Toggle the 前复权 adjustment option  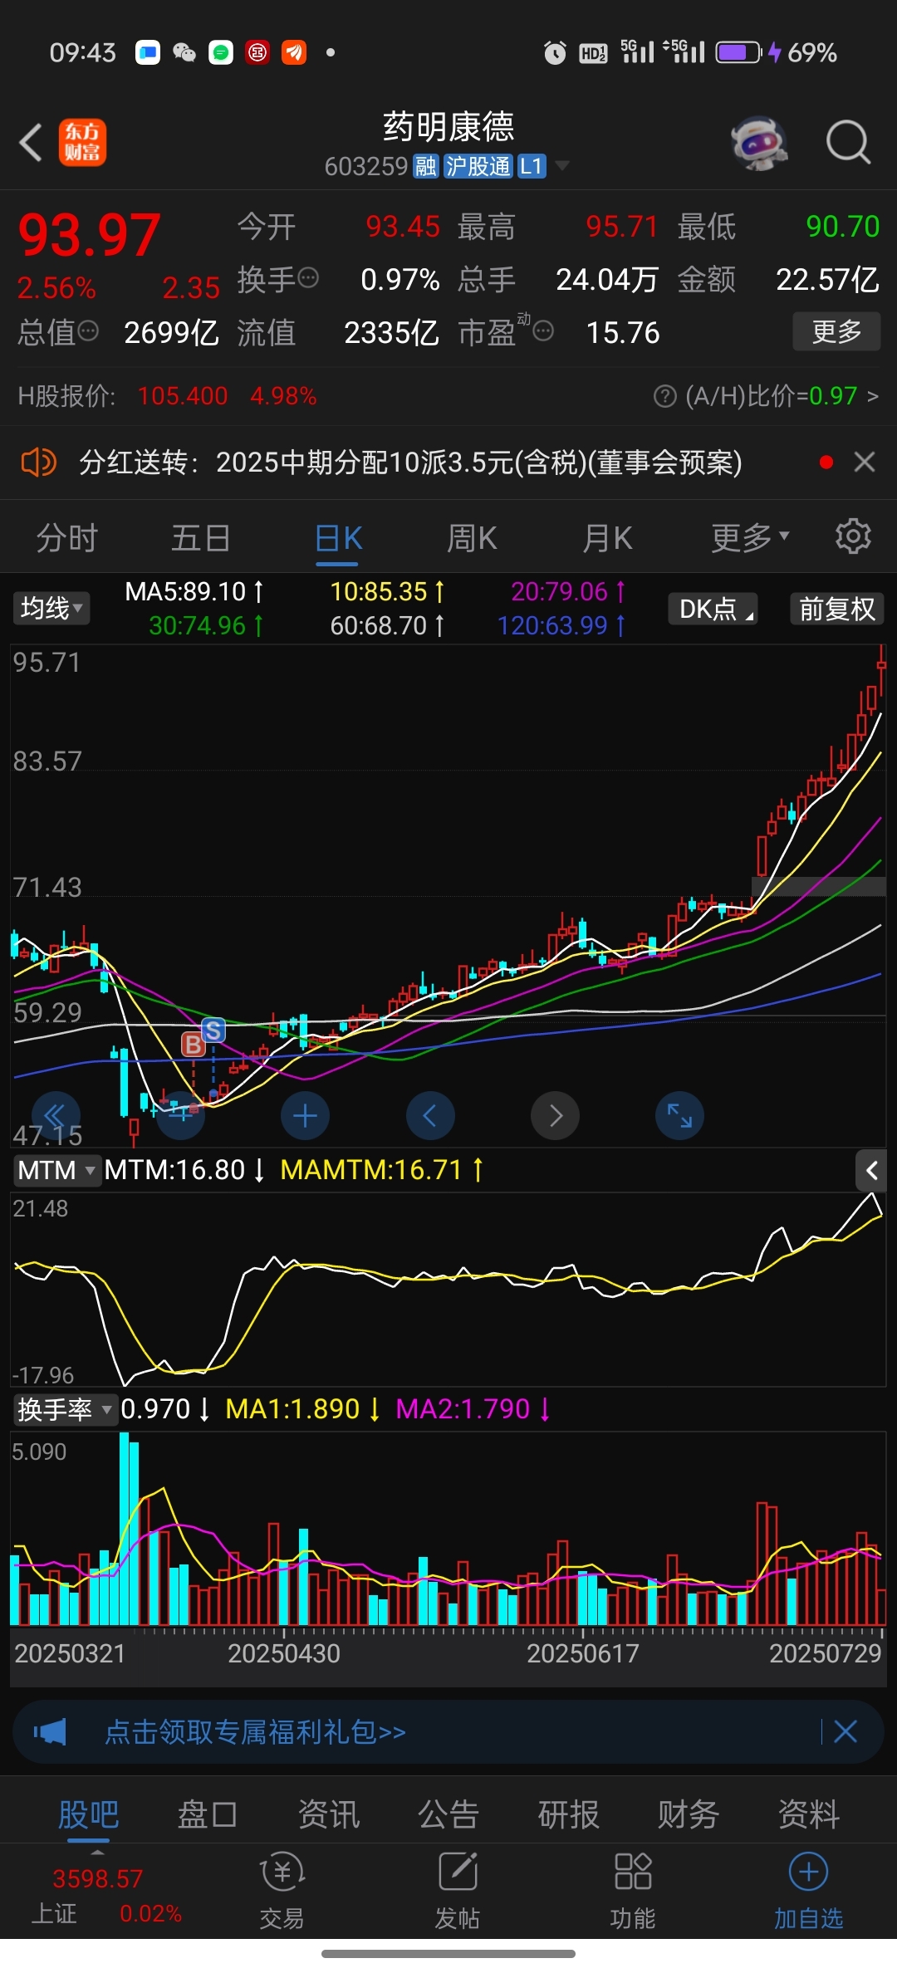pos(836,609)
